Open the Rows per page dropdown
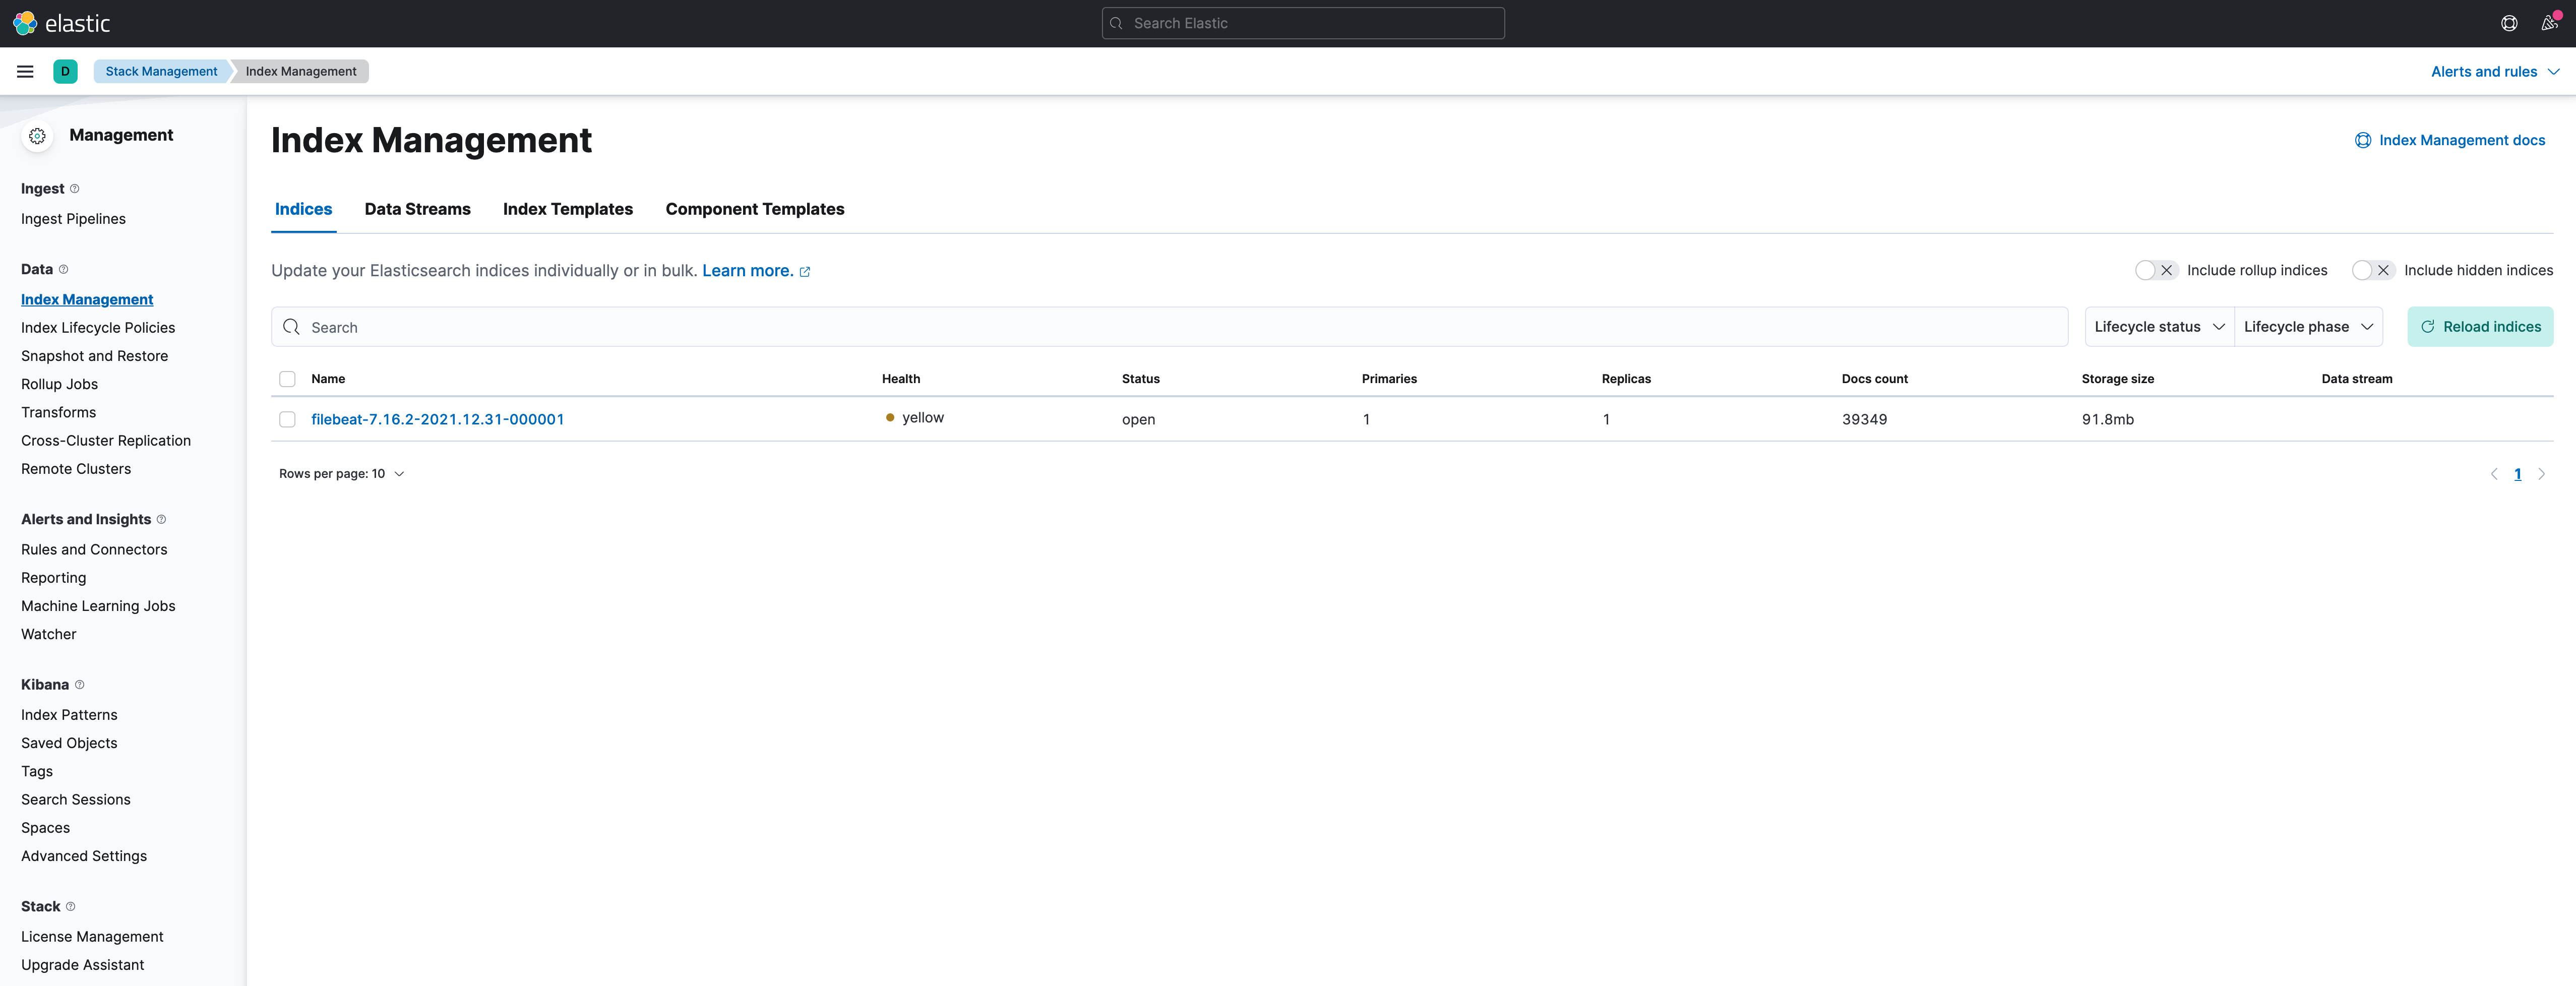The width and height of the screenshot is (2576, 986). [341, 474]
